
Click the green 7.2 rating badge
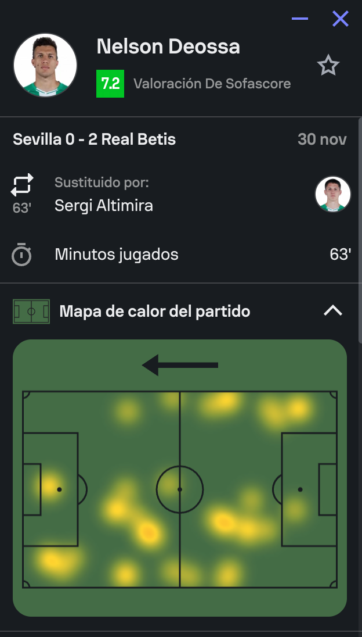coord(110,84)
